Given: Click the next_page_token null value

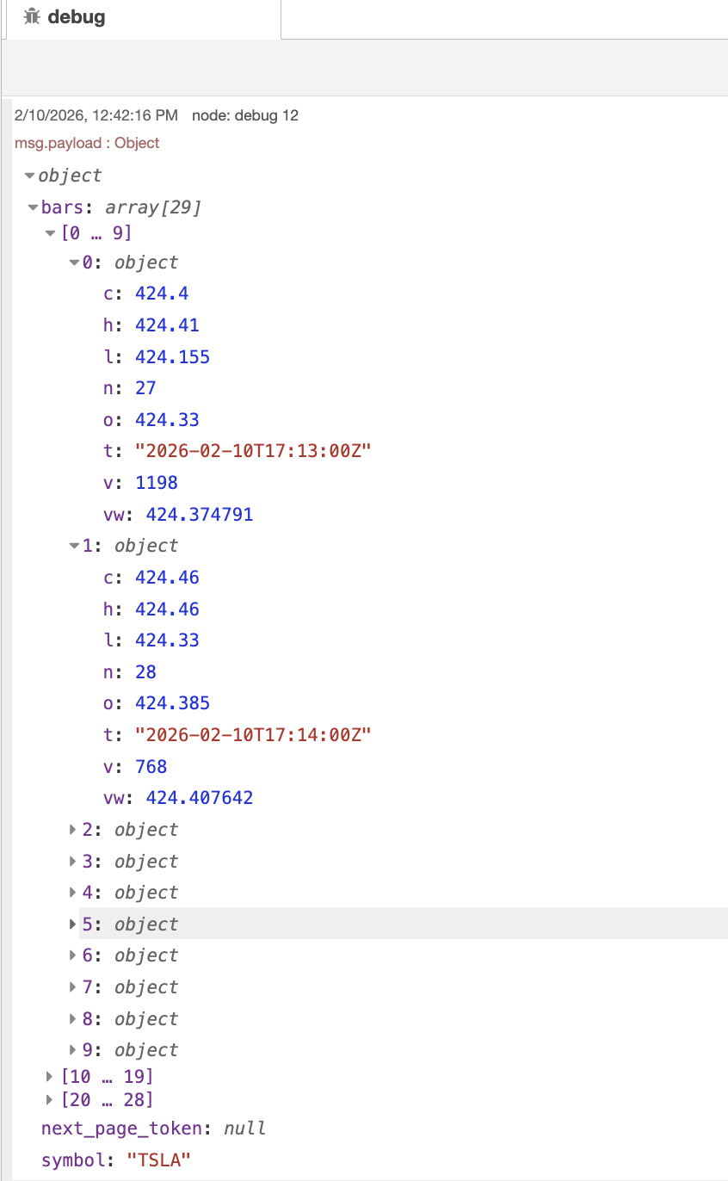Looking at the screenshot, I should click(244, 1128).
